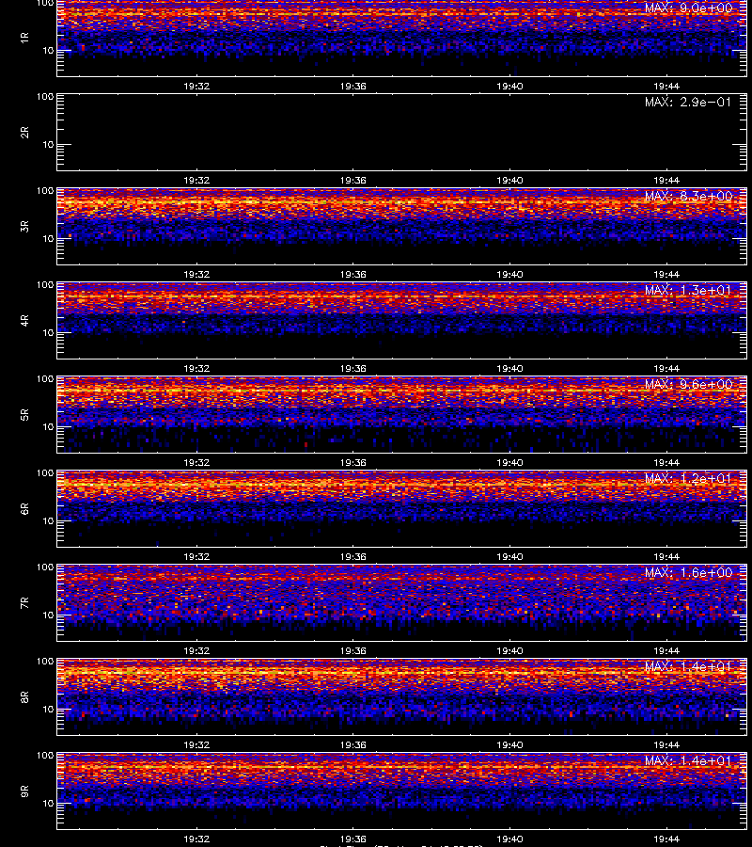Click the 19:44 tick label under panel 4R
Viewport: 752px width, 847px height.
click(666, 368)
